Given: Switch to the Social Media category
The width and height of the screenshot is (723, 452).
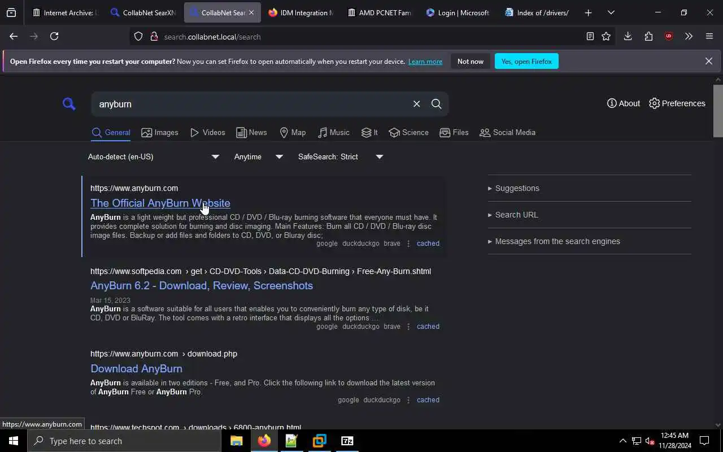Looking at the screenshot, I should pyautogui.click(x=507, y=133).
